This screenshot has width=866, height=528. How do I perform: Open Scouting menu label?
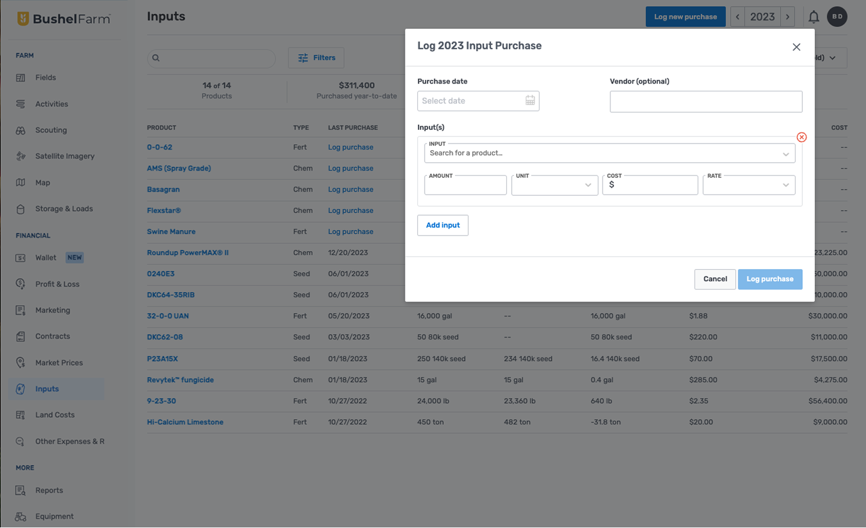tap(51, 130)
